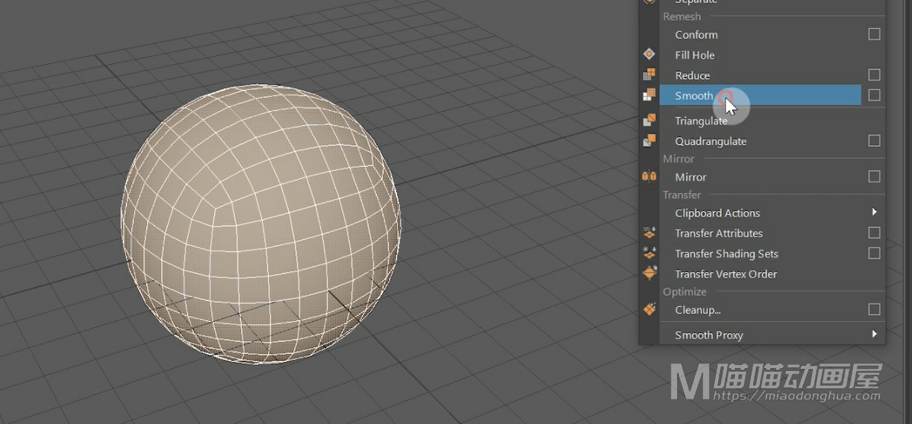Expand Clipboard Actions submenu arrow
This screenshot has height=424, width=912.
(x=874, y=212)
